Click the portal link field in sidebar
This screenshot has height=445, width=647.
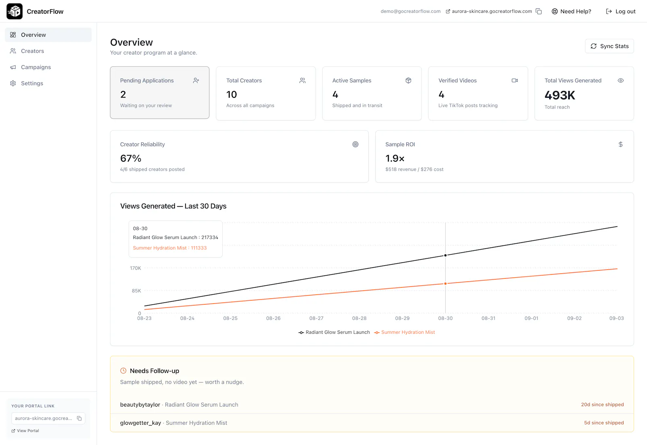click(x=48, y=418)
